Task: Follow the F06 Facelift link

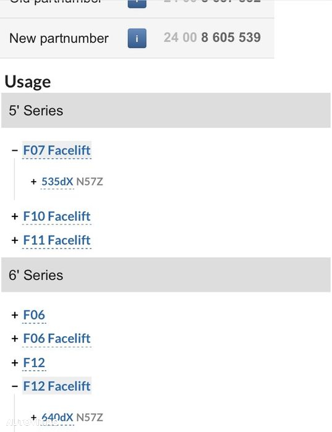Action: [x=57, y=338]
